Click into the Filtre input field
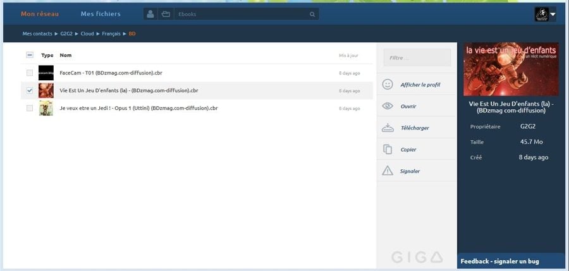 point(417,58)
